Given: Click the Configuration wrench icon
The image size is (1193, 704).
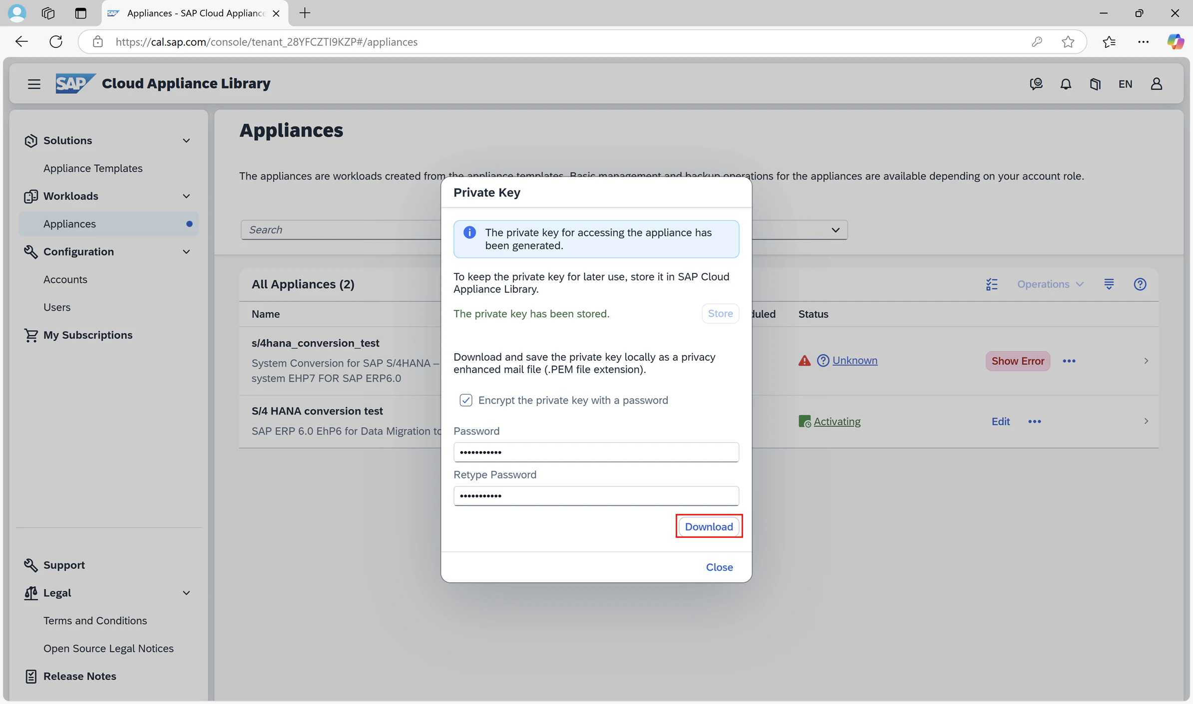Looking at the screenshot, I should pyautogui.click(x=31, y=252).
